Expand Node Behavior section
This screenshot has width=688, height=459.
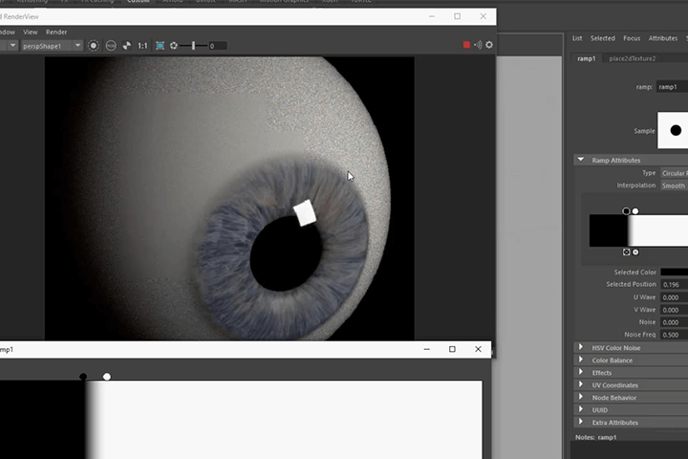tap(581, 397)
